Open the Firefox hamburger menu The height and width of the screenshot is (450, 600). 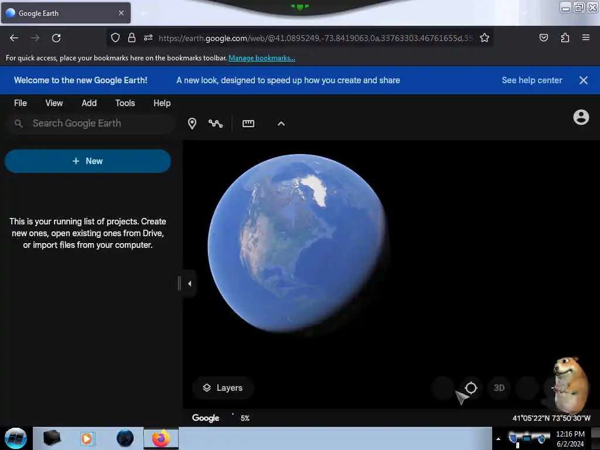point(586,37)
